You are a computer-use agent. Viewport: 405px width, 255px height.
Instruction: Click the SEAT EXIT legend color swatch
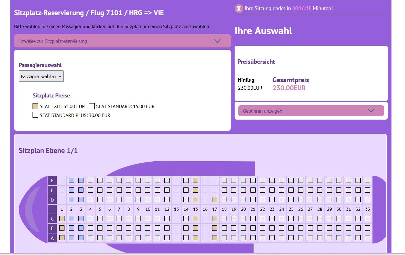(x=35, y=106)
